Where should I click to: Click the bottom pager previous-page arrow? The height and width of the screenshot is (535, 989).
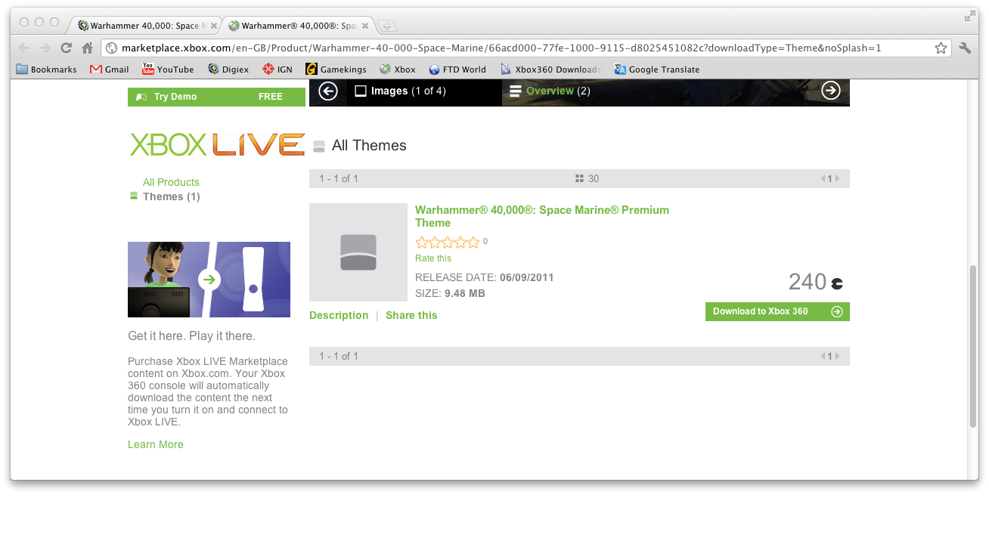pyautogui.click(x=823, y=357)
